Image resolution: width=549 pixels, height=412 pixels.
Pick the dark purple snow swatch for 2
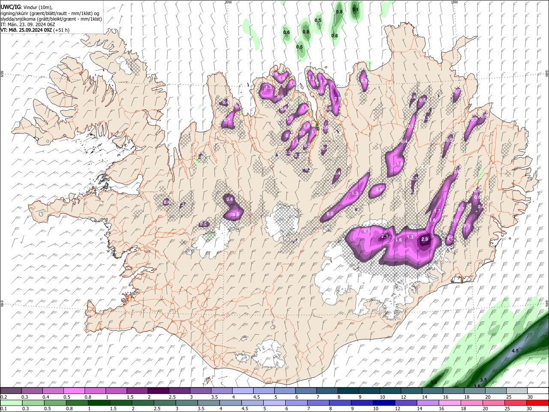(158, 391)
